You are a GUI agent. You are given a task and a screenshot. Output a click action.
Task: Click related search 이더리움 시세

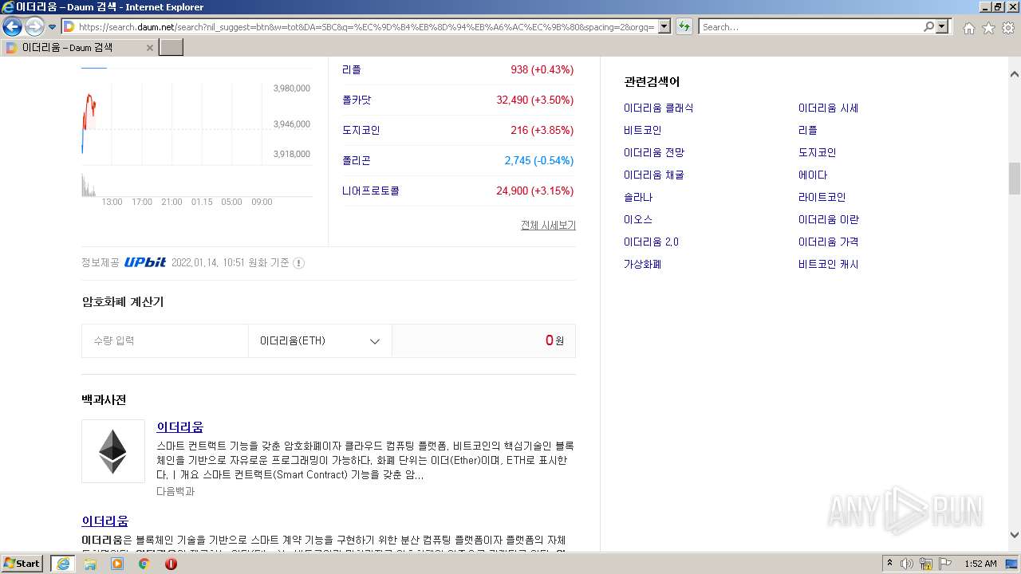[828, 108]
